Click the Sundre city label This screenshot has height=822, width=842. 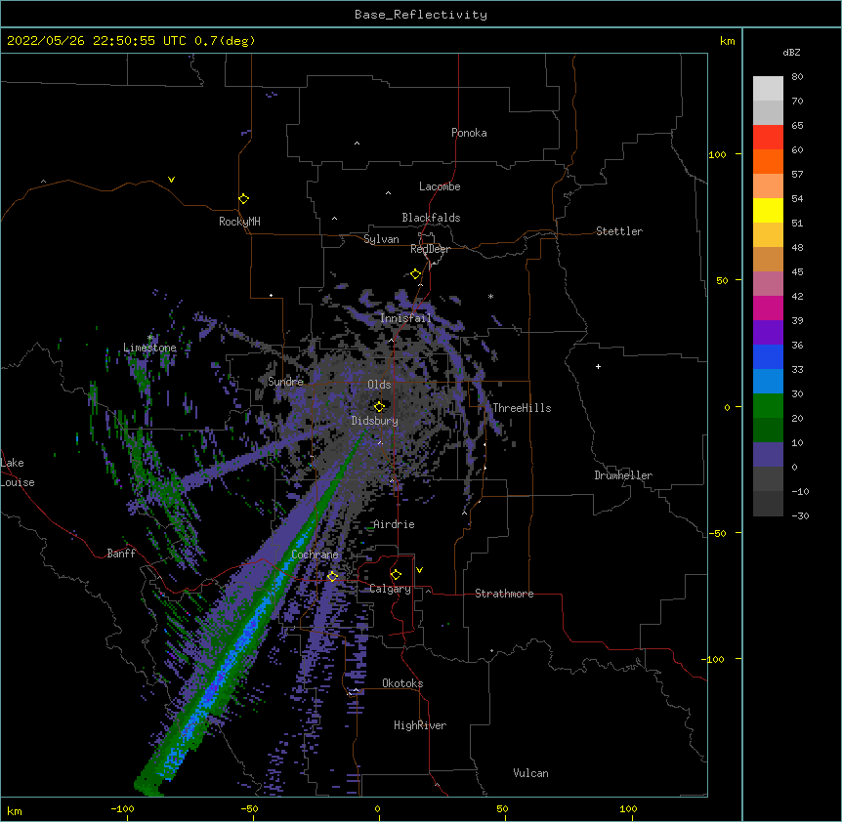click(x=285, y=382)
